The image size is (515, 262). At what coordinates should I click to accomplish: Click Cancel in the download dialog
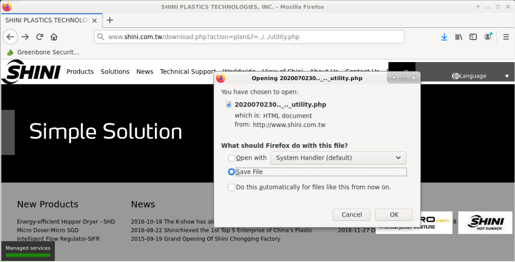click(x=351, y=215)
